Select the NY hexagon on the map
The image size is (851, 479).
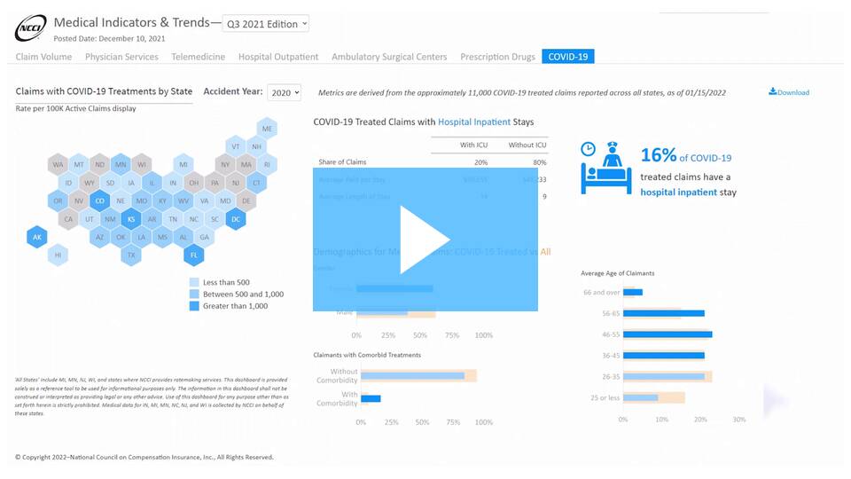pos(225,164)
